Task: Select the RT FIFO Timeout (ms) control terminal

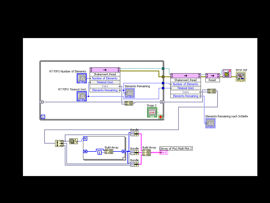Action: tap(82, 96)
